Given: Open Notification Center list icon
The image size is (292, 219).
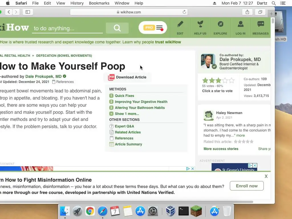Looking at the screenshot, I should (x=283, y=3).
